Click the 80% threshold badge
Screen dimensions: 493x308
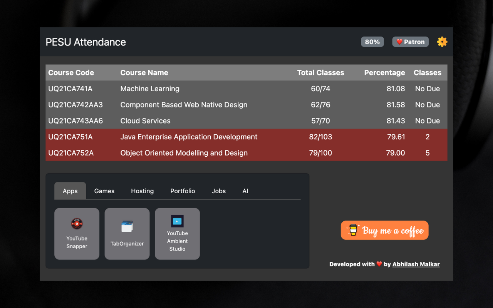[x=372, y=42]
